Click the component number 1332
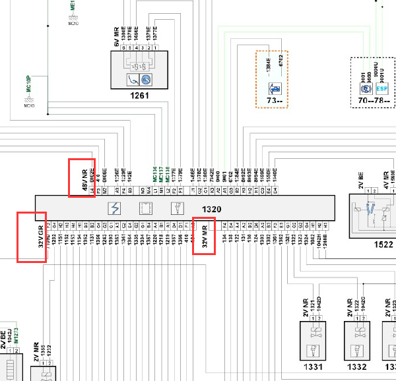This screenshot has width=396, height=381. pyautogui.click(x=357, y=367)
